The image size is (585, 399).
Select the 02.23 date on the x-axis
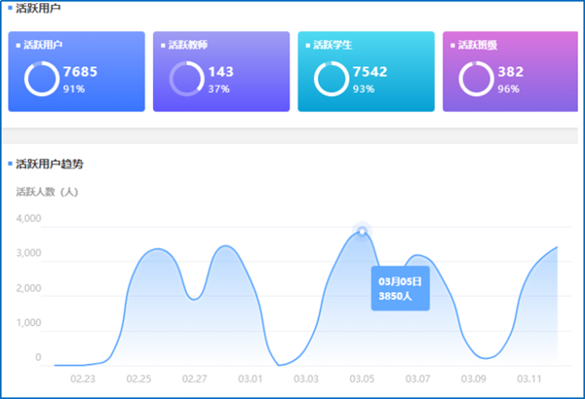pos(83,379)
